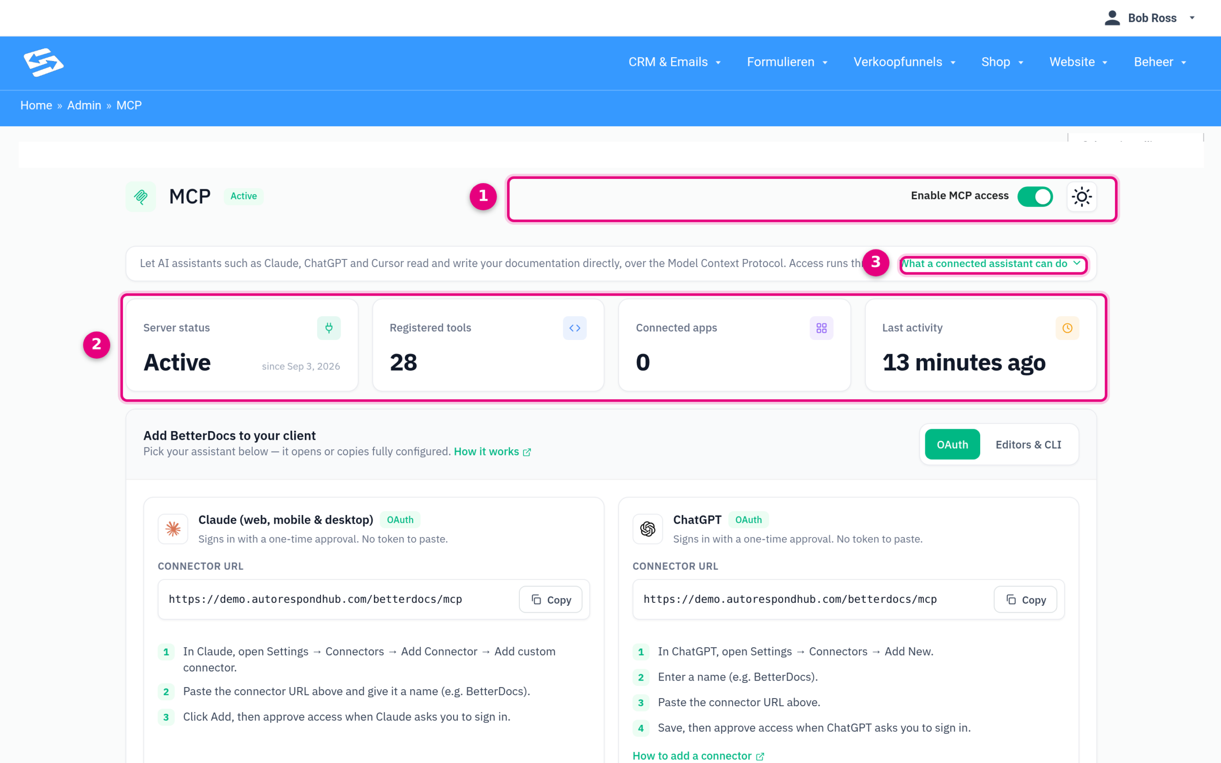Click the user avatar icon beside Bob Ross
The image size is (1221, 763).
click(x=1112, y=18)
